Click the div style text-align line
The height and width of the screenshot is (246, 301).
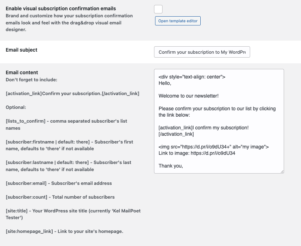point(192,77)
